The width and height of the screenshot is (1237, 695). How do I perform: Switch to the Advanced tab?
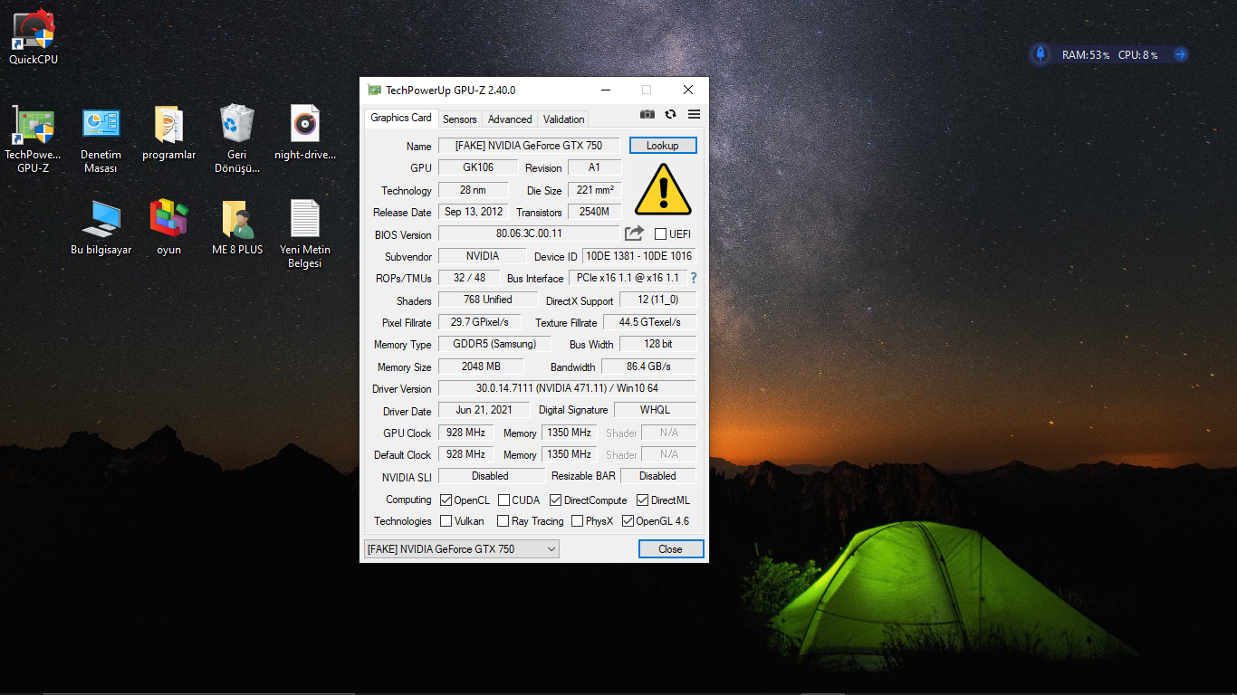[510, 119]
